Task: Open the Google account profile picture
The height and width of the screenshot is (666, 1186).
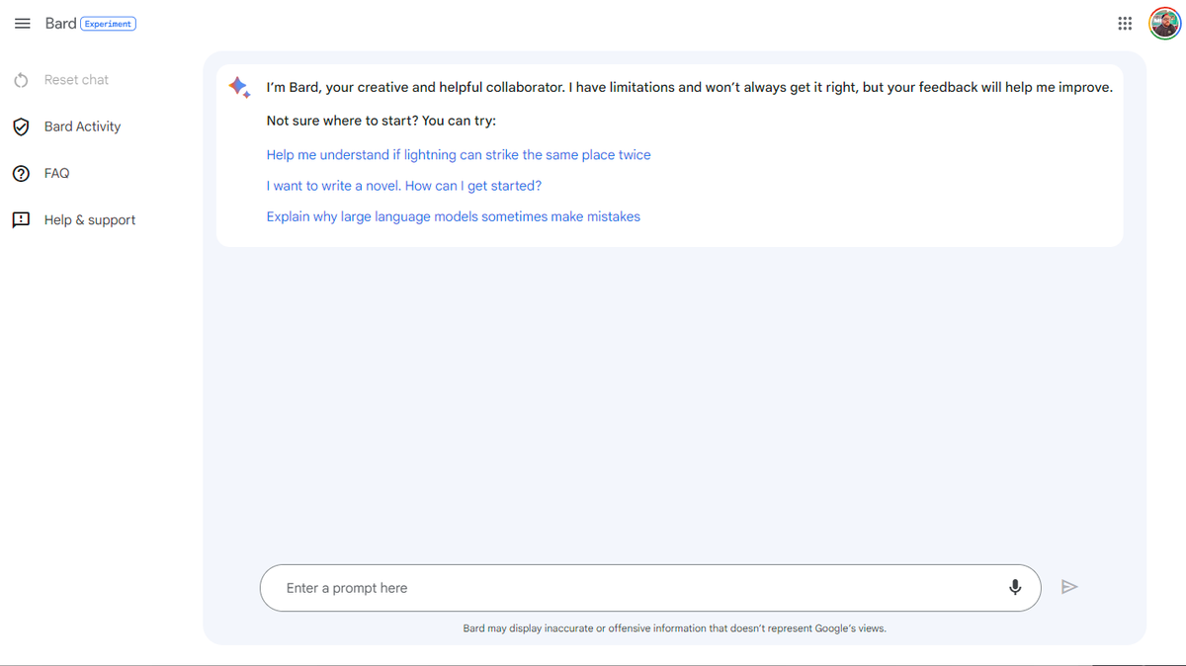Action: (x=1164, y=24)
